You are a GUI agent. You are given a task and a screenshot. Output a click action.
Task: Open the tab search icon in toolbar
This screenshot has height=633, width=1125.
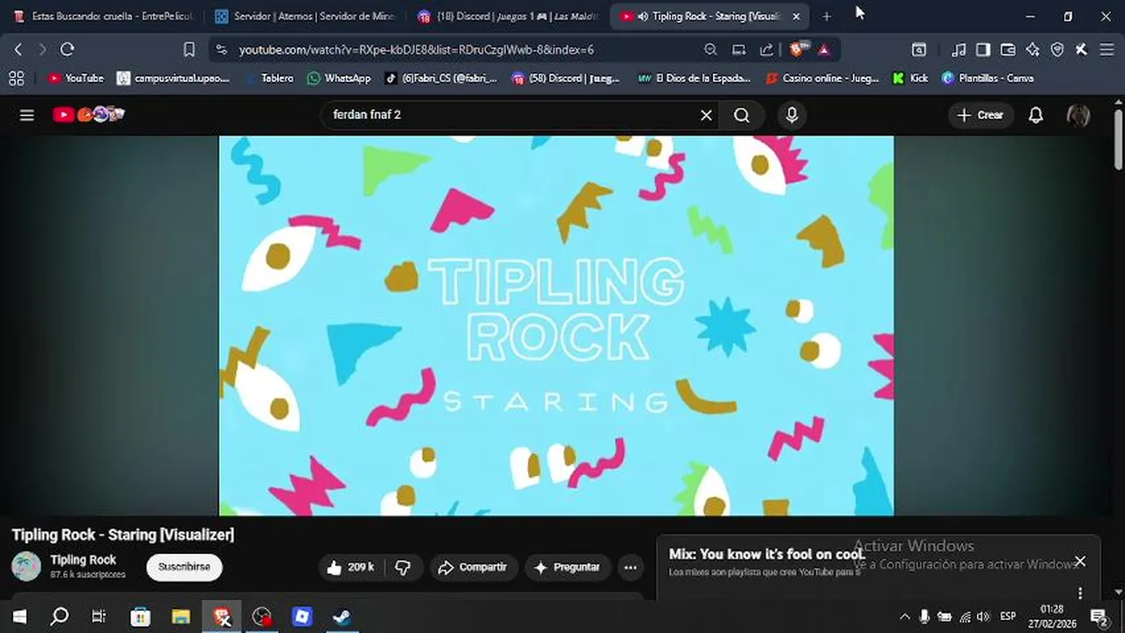point(918,50)
